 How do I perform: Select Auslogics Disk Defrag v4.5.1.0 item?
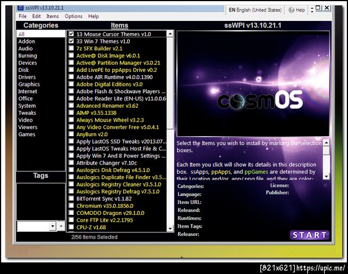coord(113,170)
